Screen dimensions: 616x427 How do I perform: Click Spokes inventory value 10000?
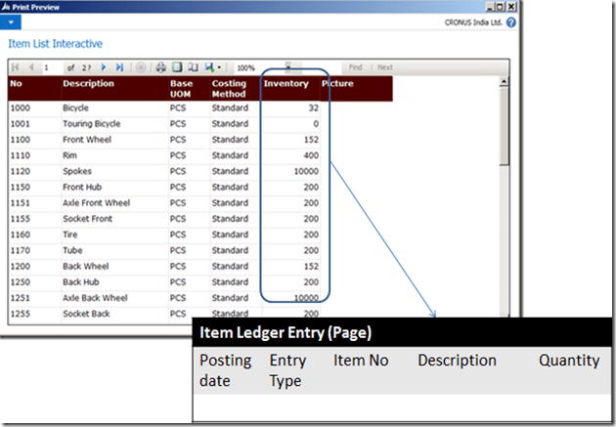(306, 171)
